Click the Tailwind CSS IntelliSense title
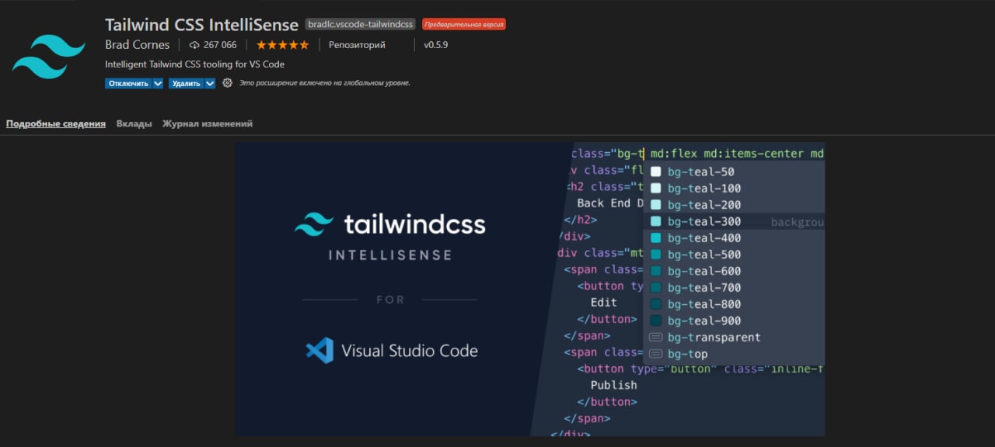This screenshot has width=995, height=447. [x=201, y=24]
